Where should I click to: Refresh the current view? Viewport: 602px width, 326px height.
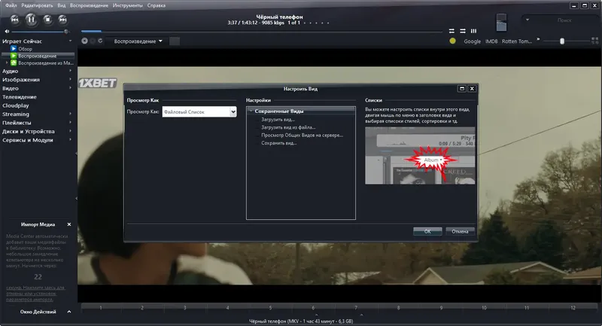[x=100, y=41]
